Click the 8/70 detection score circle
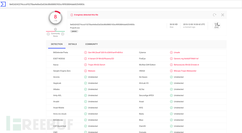This screenshot has height=133, width=242. (x=55, y=18)
